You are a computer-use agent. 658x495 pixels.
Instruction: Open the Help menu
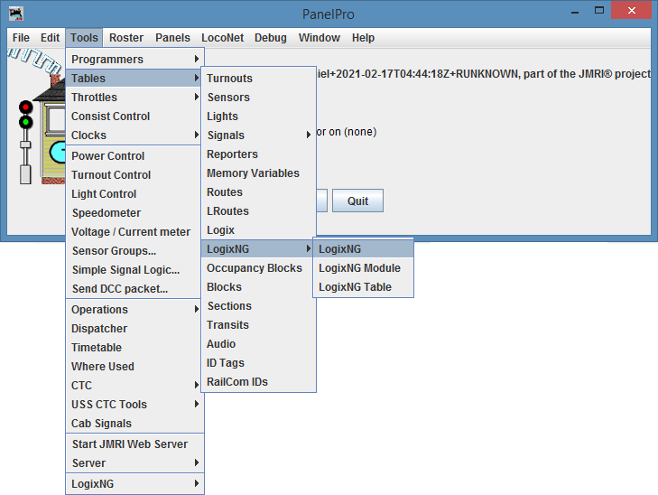tap(363, 38)
